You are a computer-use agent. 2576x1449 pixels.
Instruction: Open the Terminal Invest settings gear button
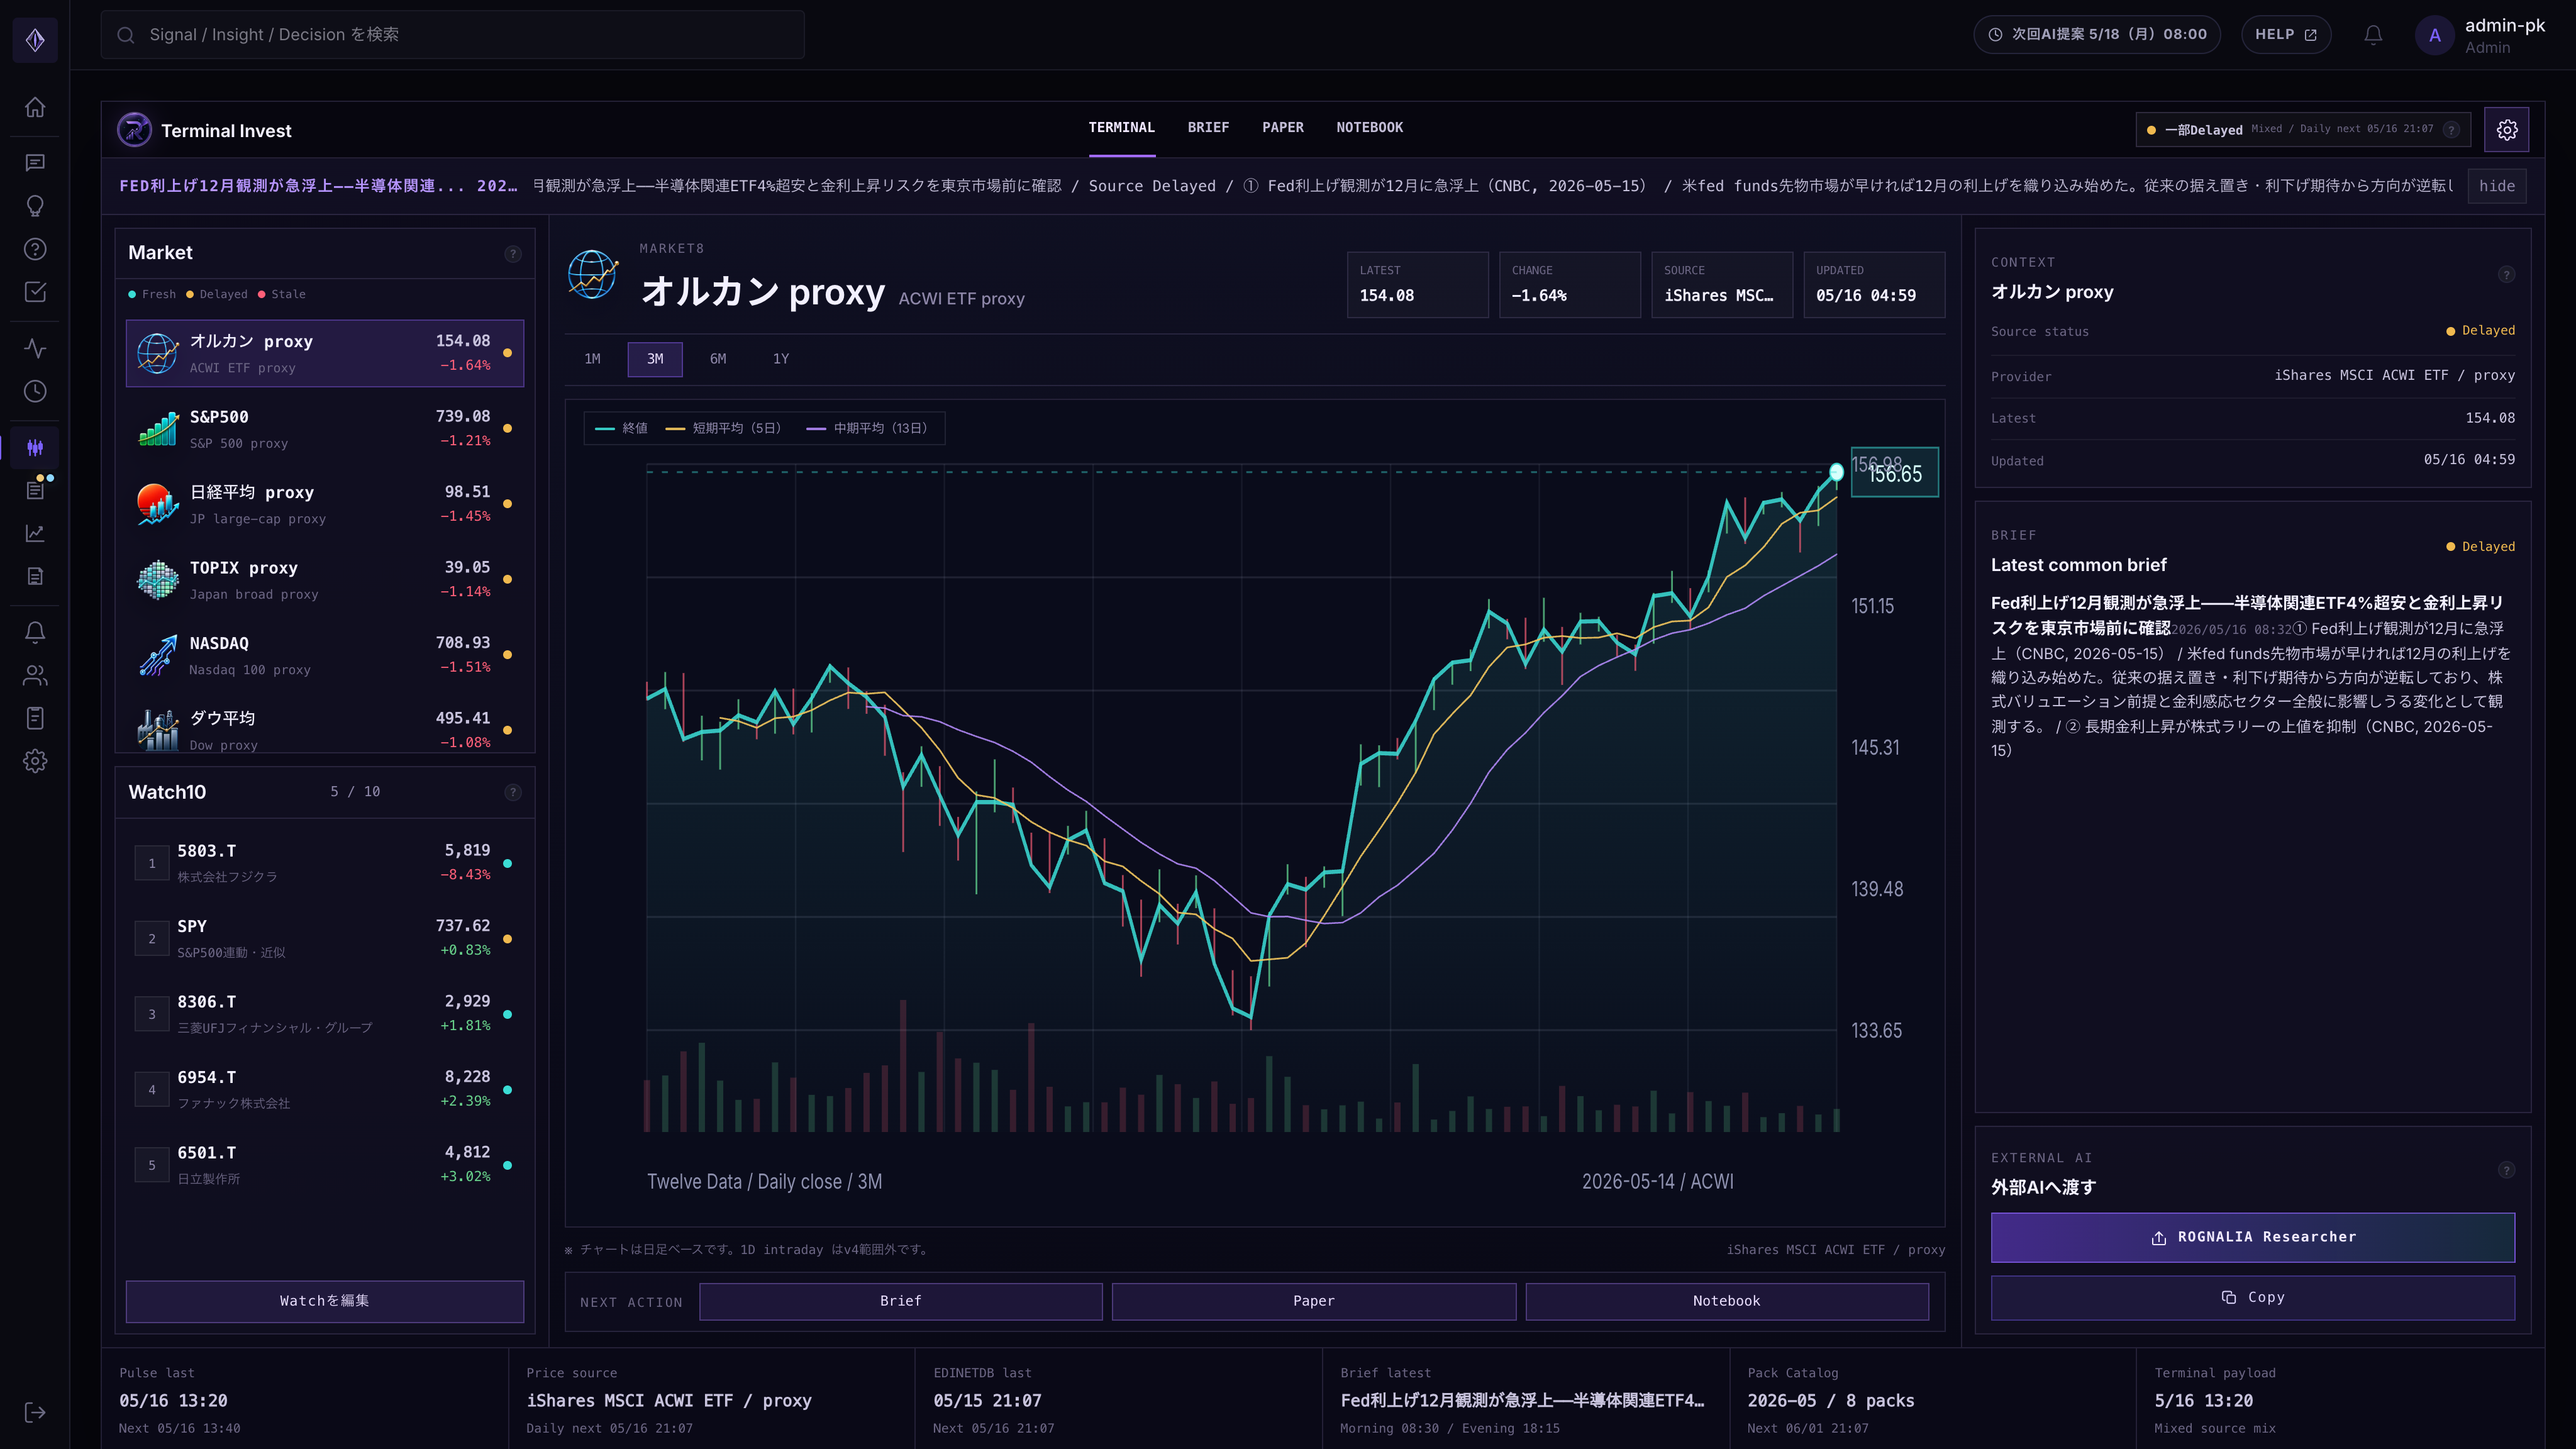(2506, 130)
